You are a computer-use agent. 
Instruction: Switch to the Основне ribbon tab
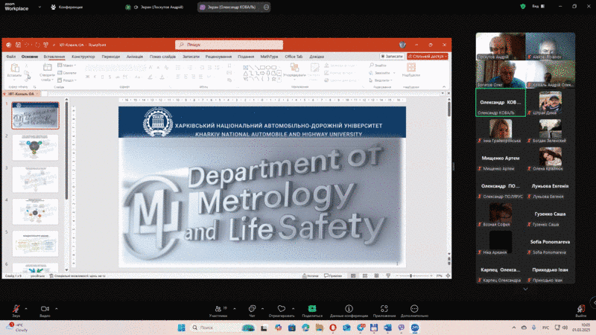tap(30, 57)
